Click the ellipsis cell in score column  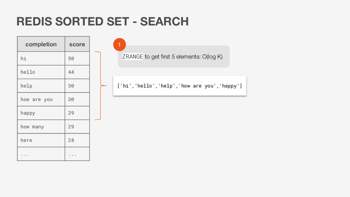(x=77, y=154)
